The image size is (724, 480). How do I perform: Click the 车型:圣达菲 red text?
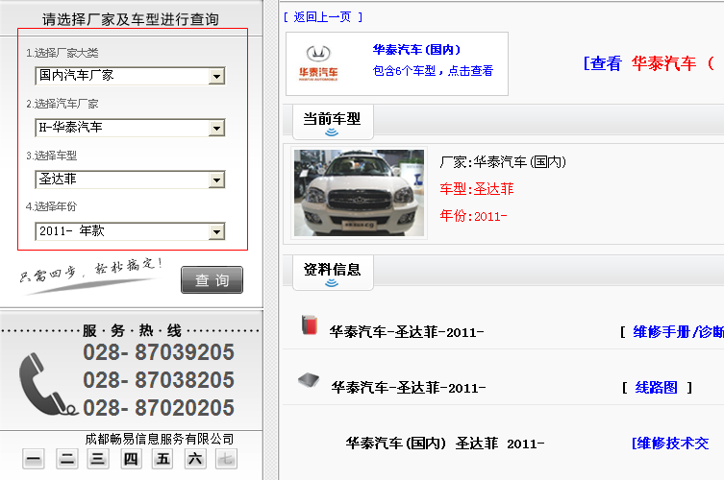point(477,188)
